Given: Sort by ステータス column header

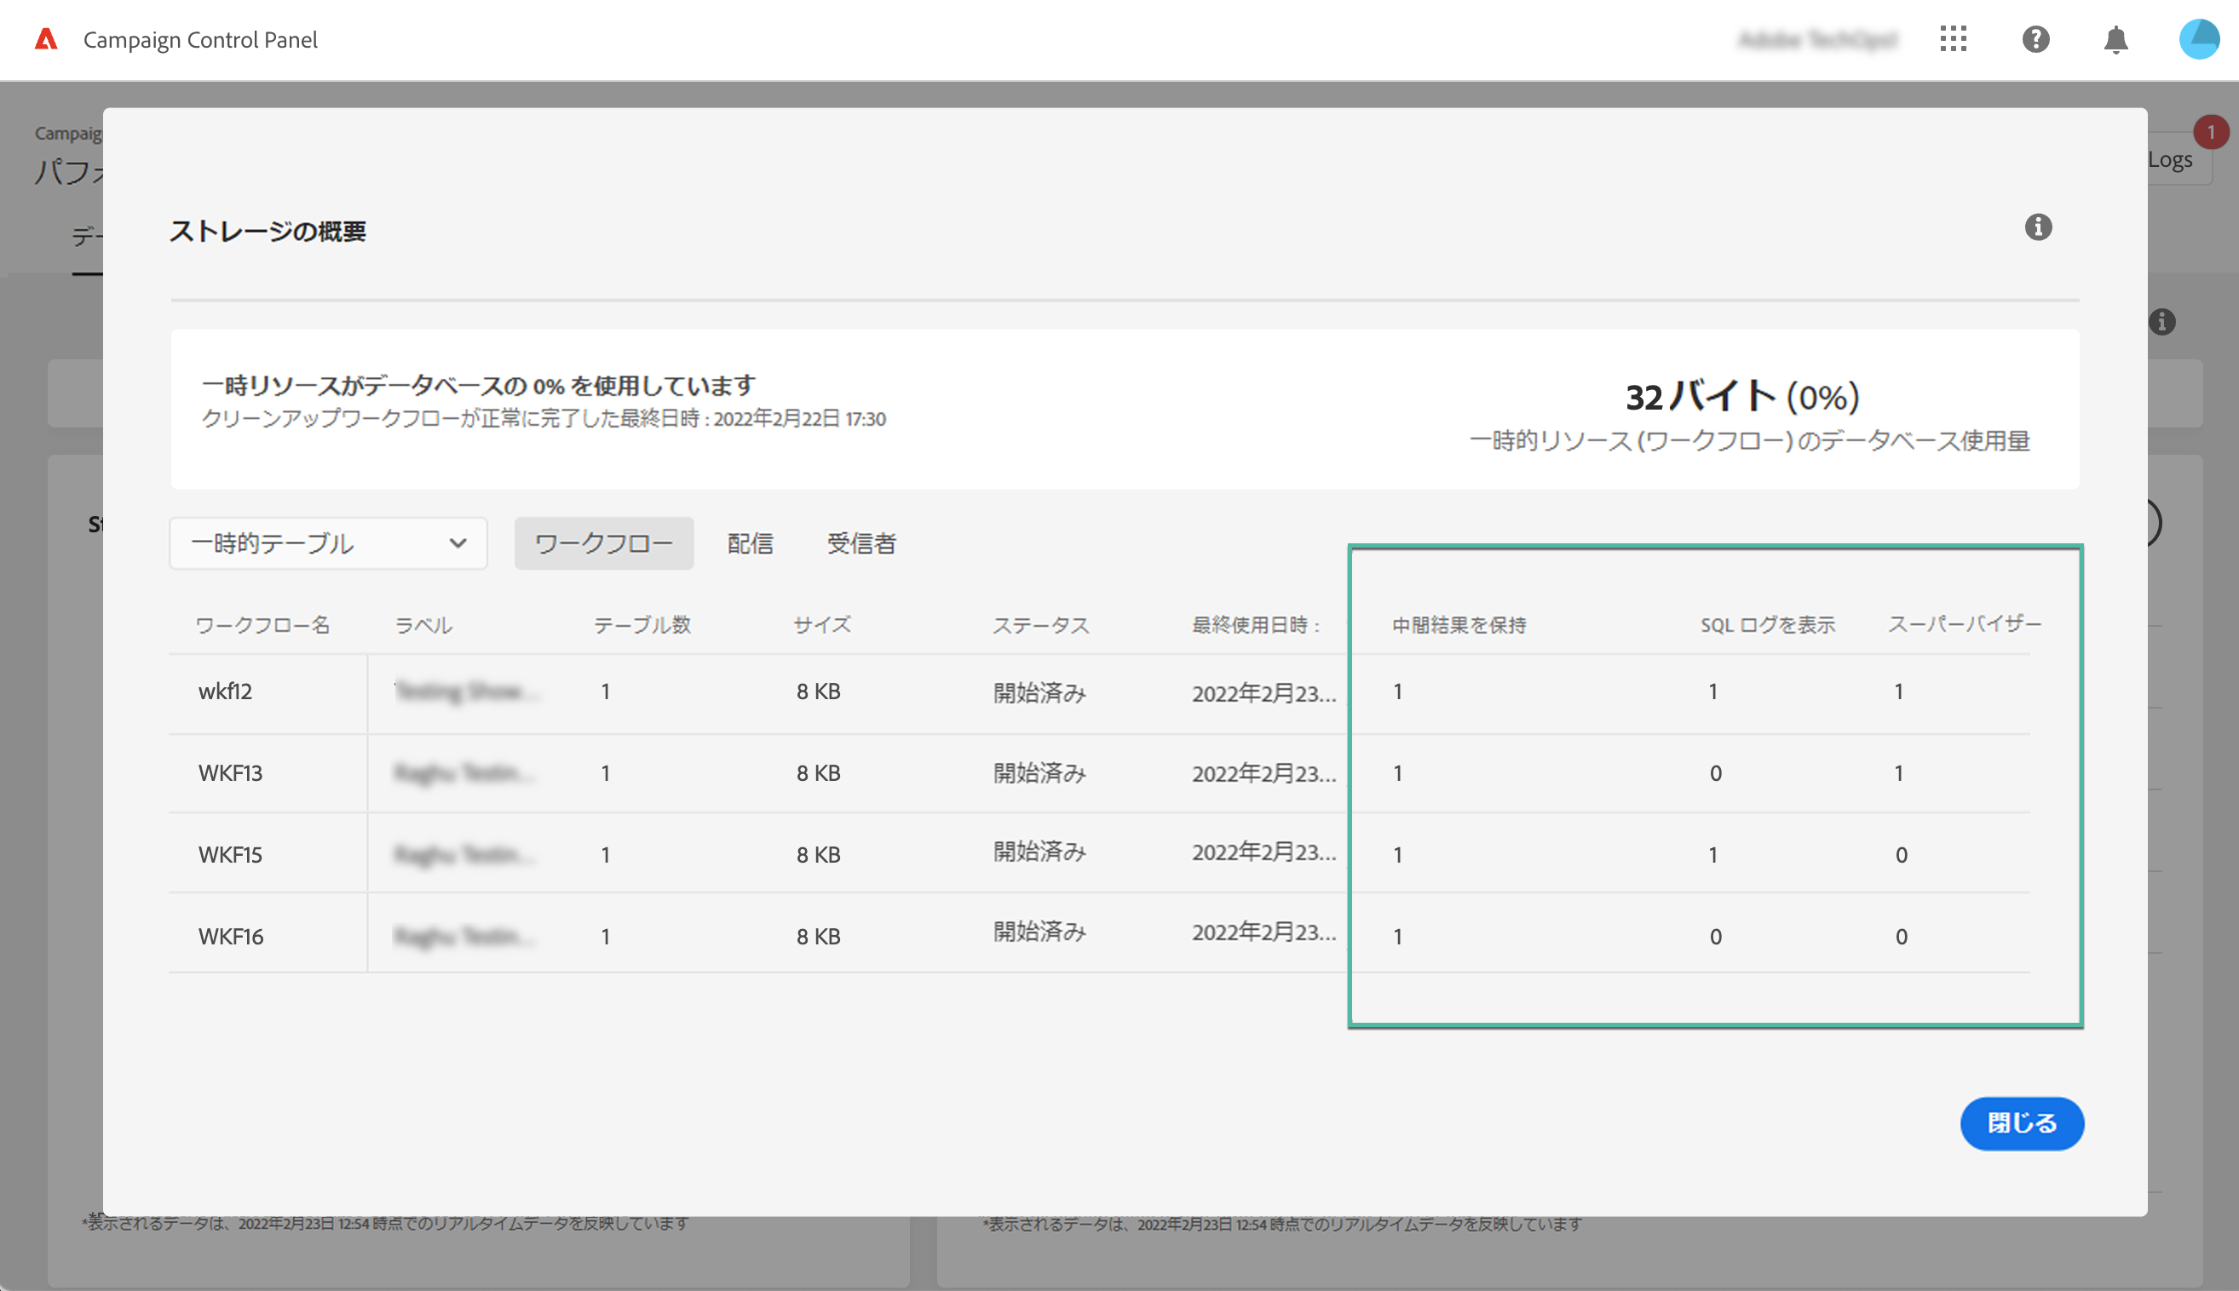Looking at the screenshot, I should pyautogui.click(x=1039, y=624).
